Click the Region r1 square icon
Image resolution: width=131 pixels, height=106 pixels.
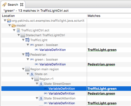coord(37,79)
